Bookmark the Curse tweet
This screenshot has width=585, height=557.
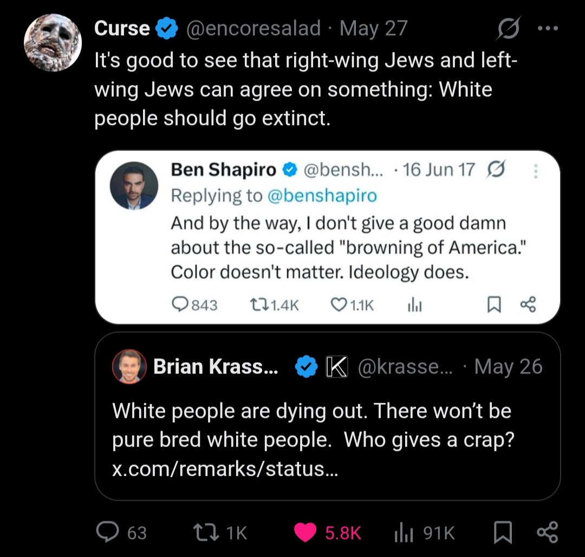point(503,533)
